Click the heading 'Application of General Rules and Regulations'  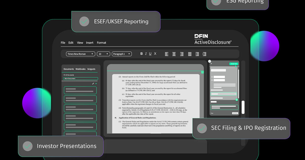pyautogui.click(x=138, y=118)
